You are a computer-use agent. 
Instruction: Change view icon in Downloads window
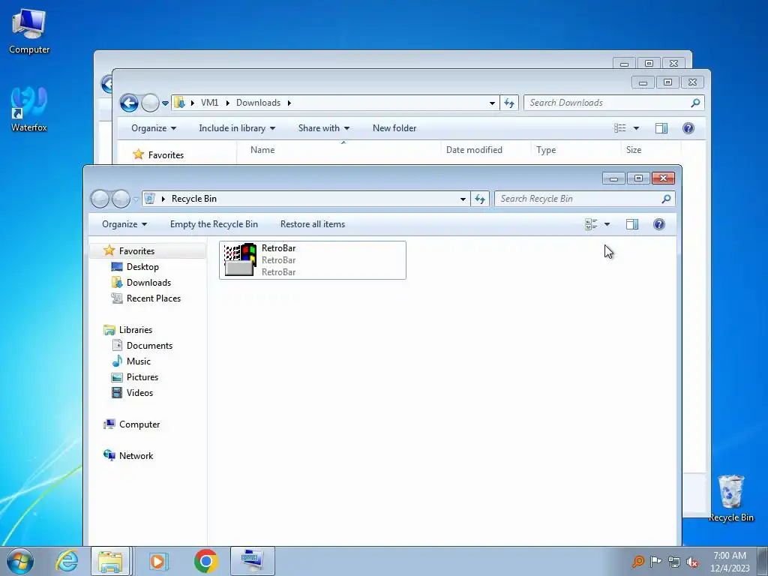point(620,128)
